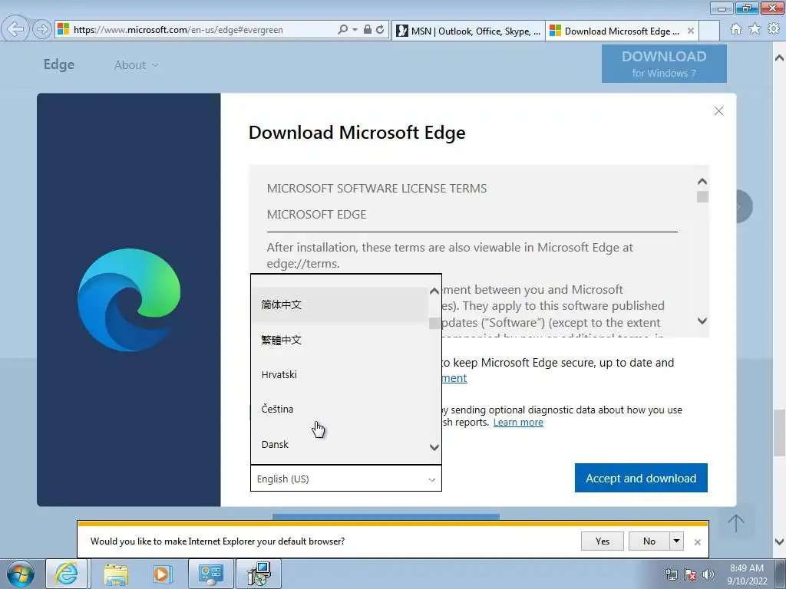Click the license terms scrollbar thumb
The width and height of the screenshot is (786, 589).
[702, 197]
